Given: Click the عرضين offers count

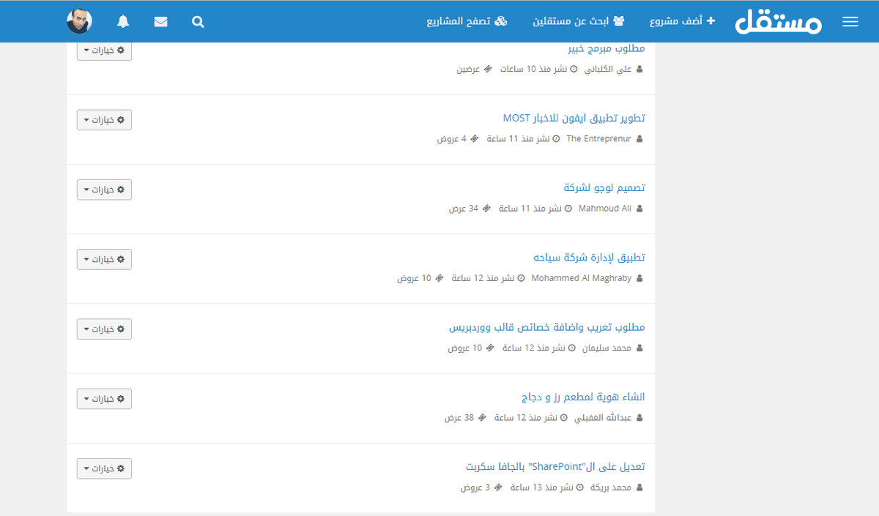Looking at the screenshot, I should [x=469, y=69].
